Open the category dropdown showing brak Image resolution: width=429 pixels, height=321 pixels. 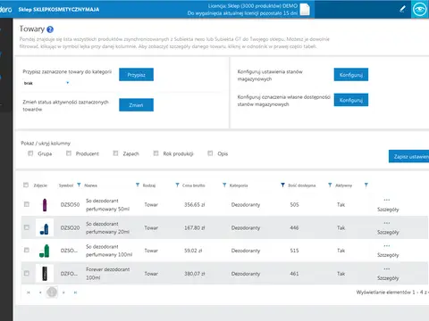(46, 83)
